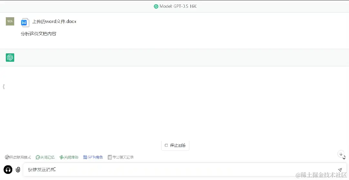
Task: Open the Word document file icon
Action: 25,23
